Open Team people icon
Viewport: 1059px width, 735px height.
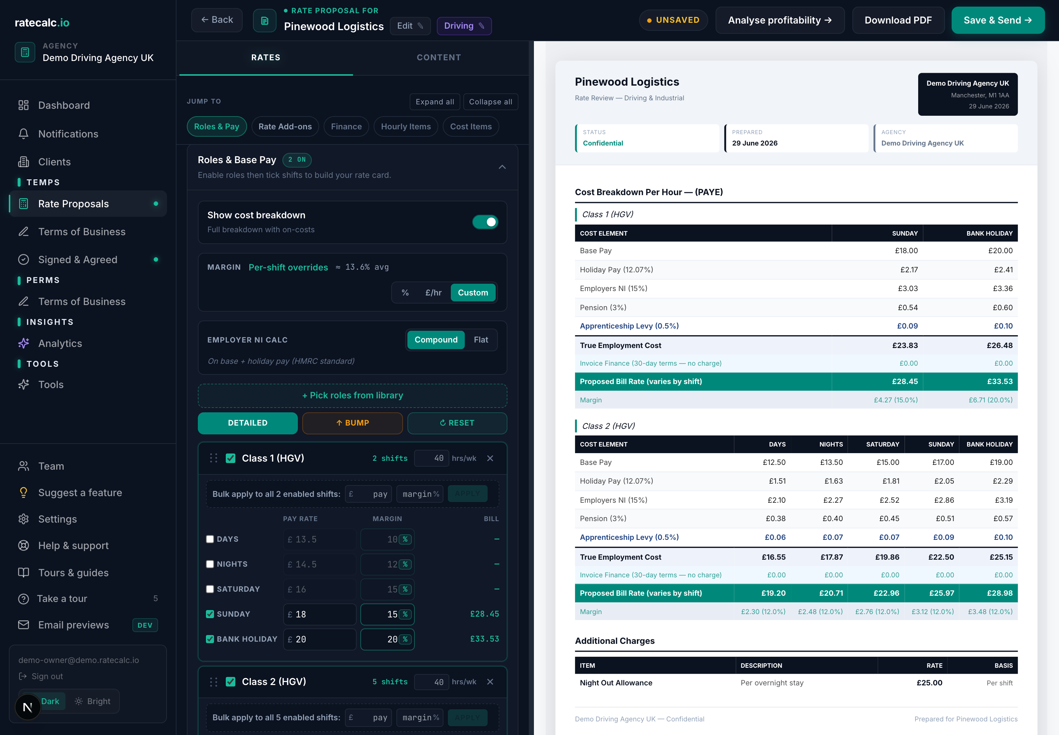click(x=24, y=466)
